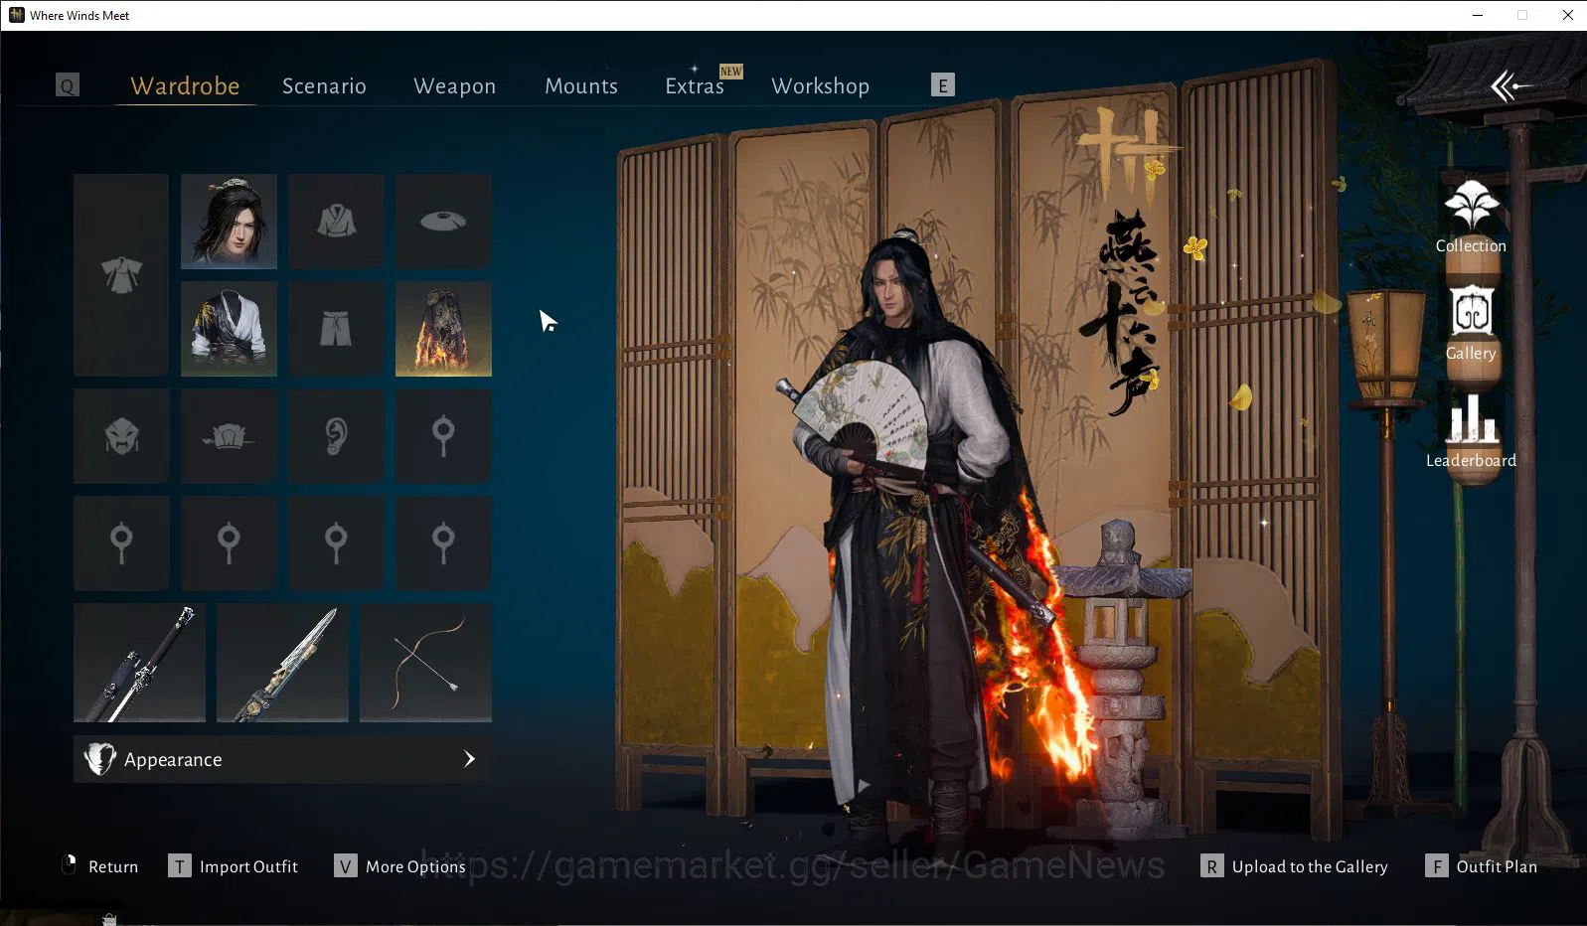
Task: Select the rightmost pin slot in the four-pin row
Action: pyautogui.click(x=443, y=543)
